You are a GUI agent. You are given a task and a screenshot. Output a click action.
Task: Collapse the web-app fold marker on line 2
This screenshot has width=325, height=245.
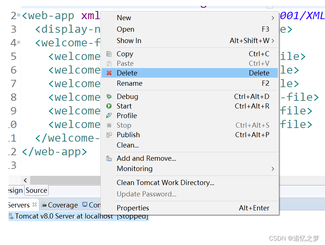tap(19, 15)
